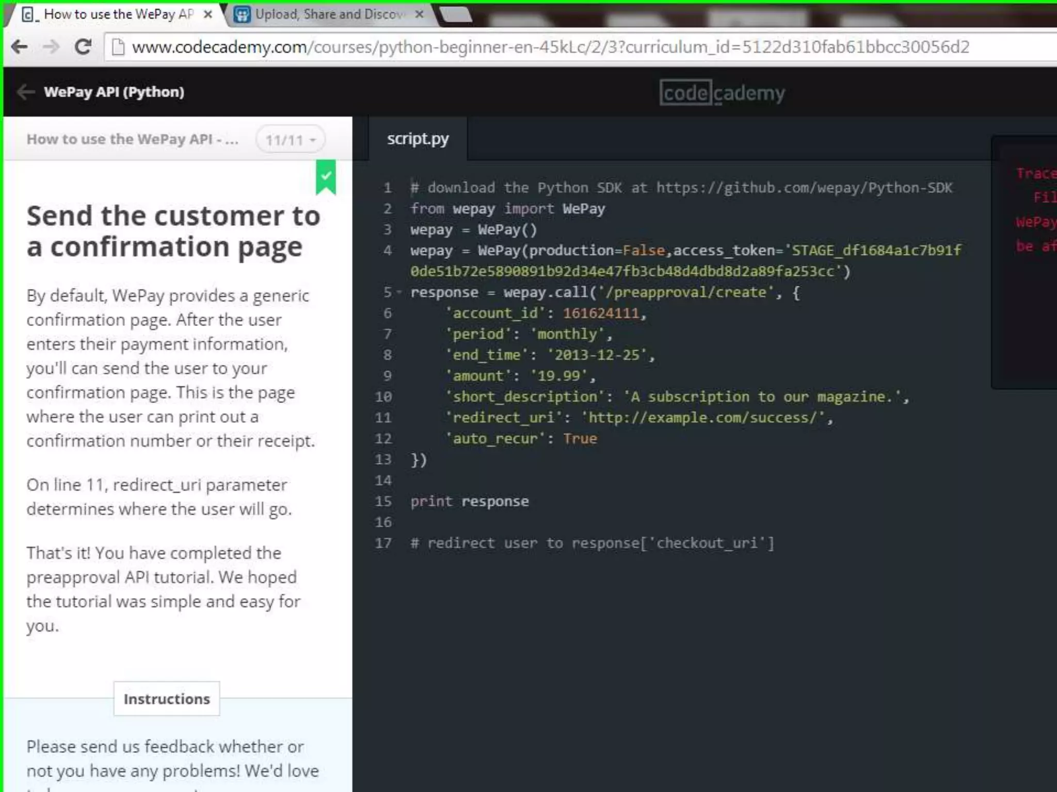Screen dimensions: 1057x792
Task: Click line number 14 in the gutter
Action: click(383, 481)
